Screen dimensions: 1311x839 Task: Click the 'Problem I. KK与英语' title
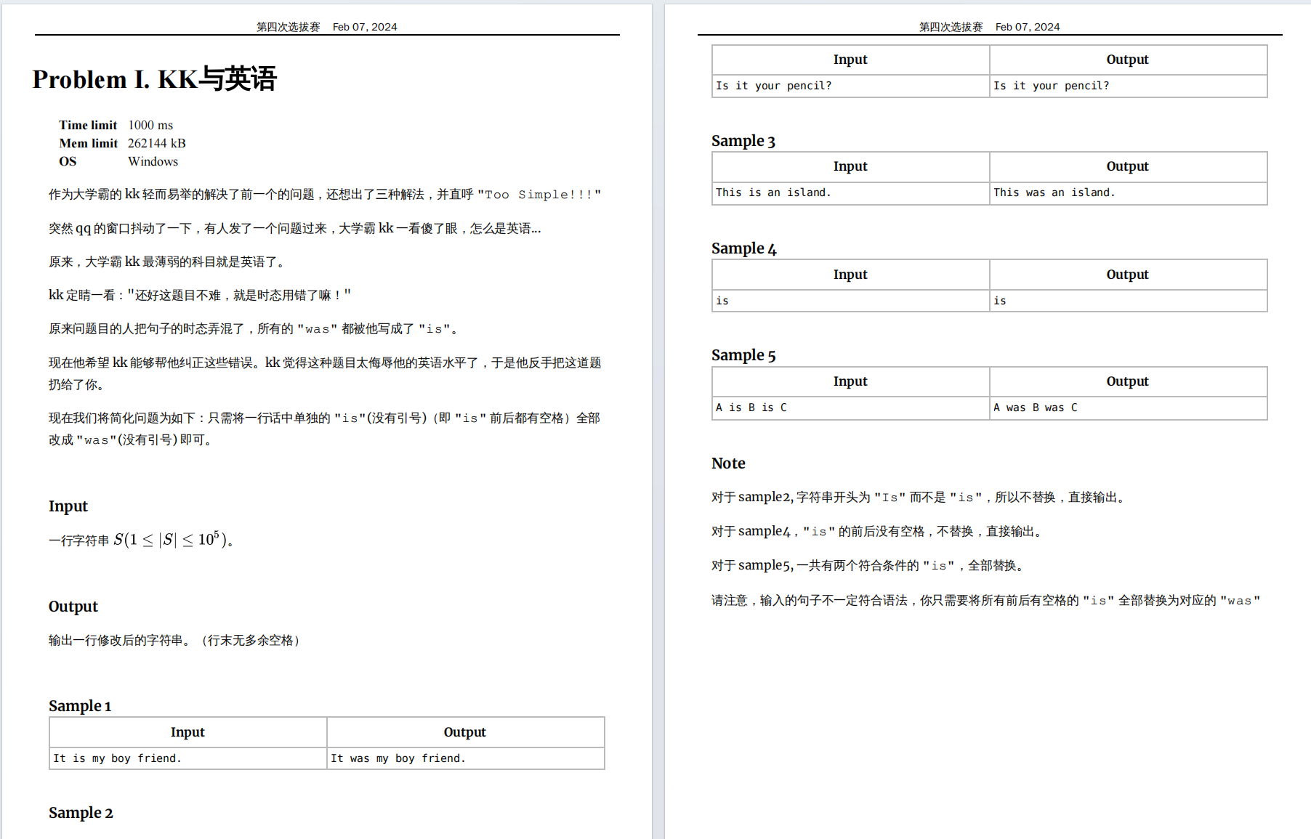click(154, 78)
